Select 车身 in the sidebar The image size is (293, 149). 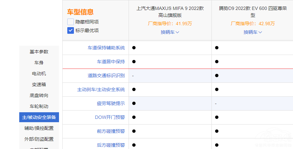[39, 63]
